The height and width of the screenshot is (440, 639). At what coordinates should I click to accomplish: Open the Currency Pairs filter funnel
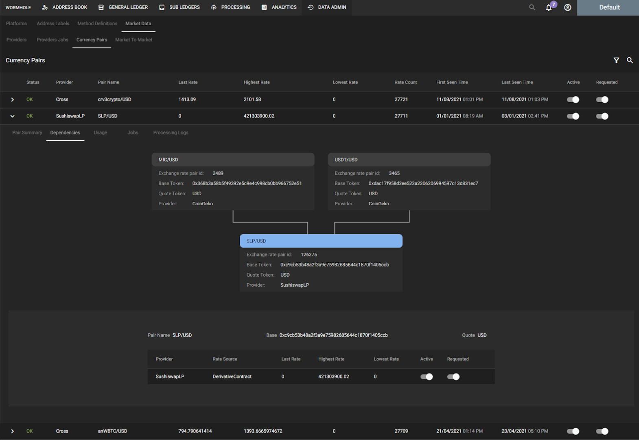click(616, 60)
